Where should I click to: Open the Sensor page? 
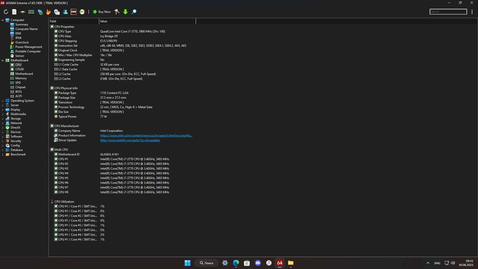[20, 56]
